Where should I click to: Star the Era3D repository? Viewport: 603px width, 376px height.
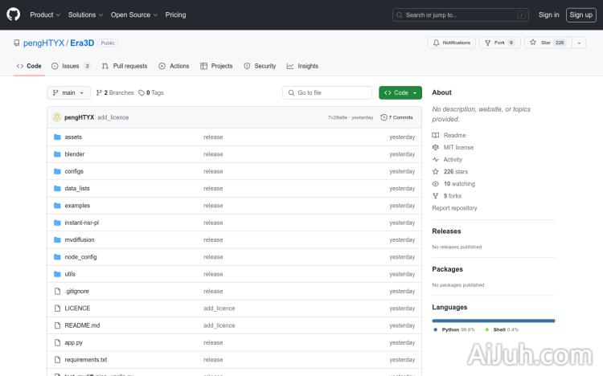(x=547, y=43)
